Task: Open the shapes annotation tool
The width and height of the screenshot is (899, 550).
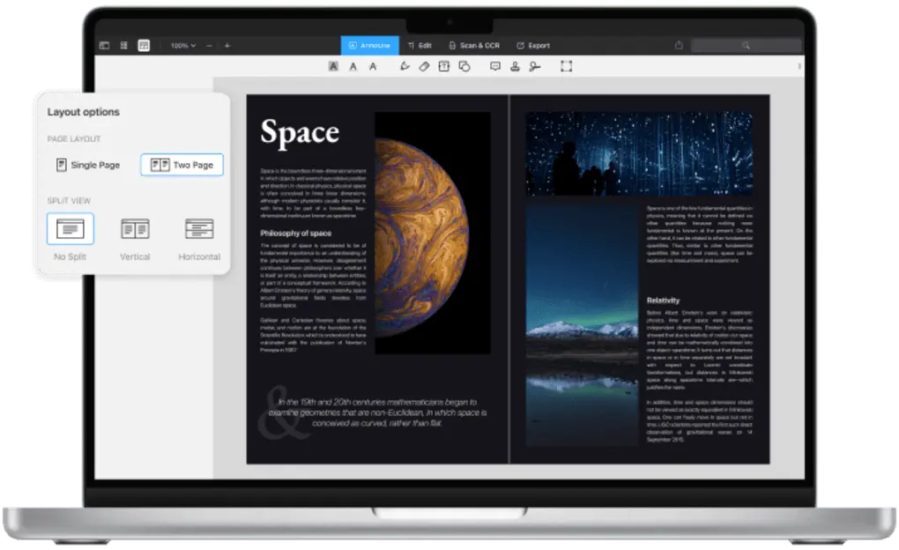Action: 464,66
